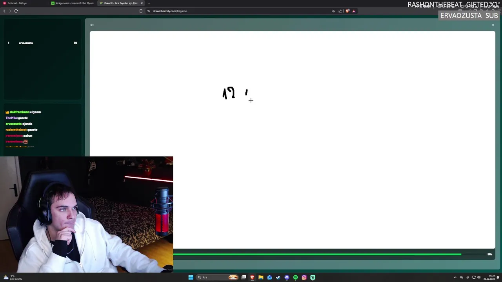Mute the game sound with the speaker icon
The width and height of the screenshot is (502, 282).
coord(92,25)
